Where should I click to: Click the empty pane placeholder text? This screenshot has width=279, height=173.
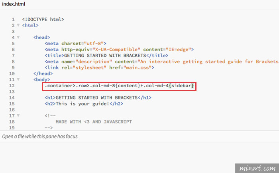point(40,136)
